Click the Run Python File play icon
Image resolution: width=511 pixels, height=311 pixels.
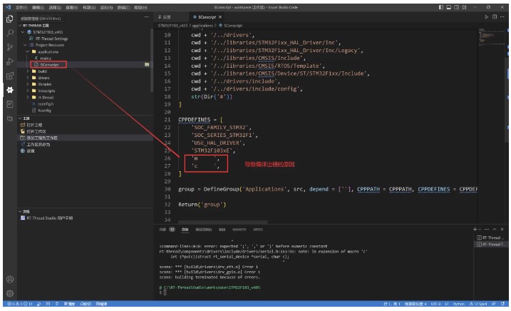(486, 17)
